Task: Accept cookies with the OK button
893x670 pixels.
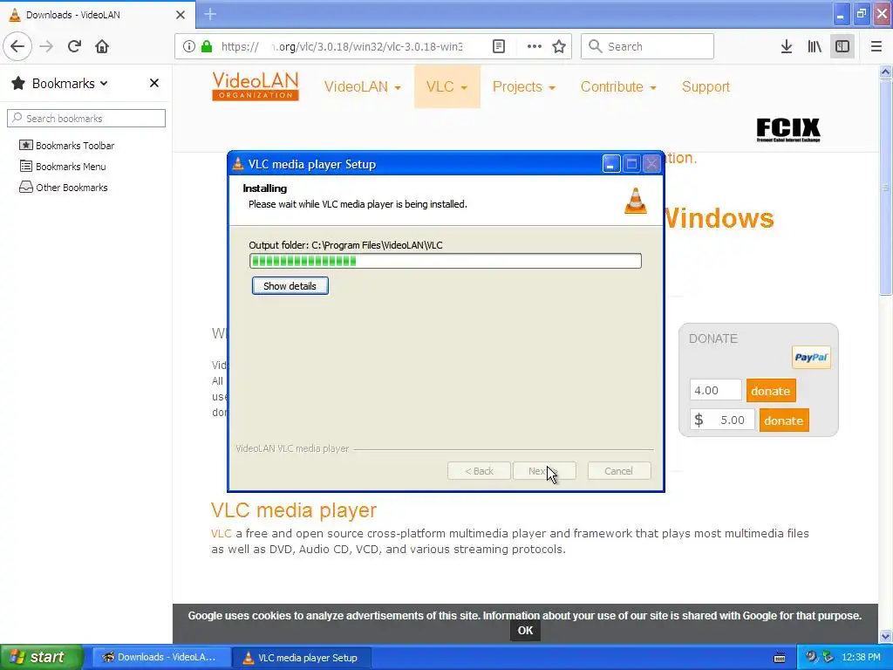Action: click(525, 630)
